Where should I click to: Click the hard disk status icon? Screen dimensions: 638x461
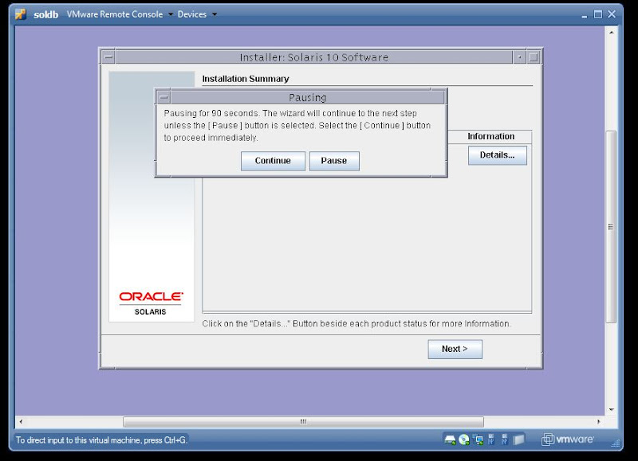(450, 438)
